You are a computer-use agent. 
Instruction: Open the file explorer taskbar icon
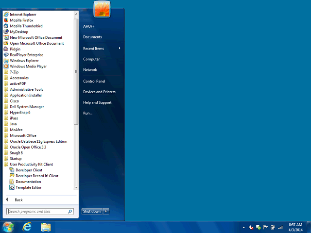click(x=46, y=227)
